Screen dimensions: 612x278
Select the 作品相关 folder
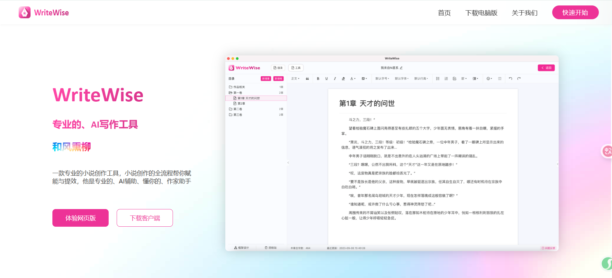click(256, 87)
